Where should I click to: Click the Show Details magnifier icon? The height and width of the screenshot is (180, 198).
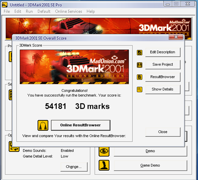click(x=139, y=89)
